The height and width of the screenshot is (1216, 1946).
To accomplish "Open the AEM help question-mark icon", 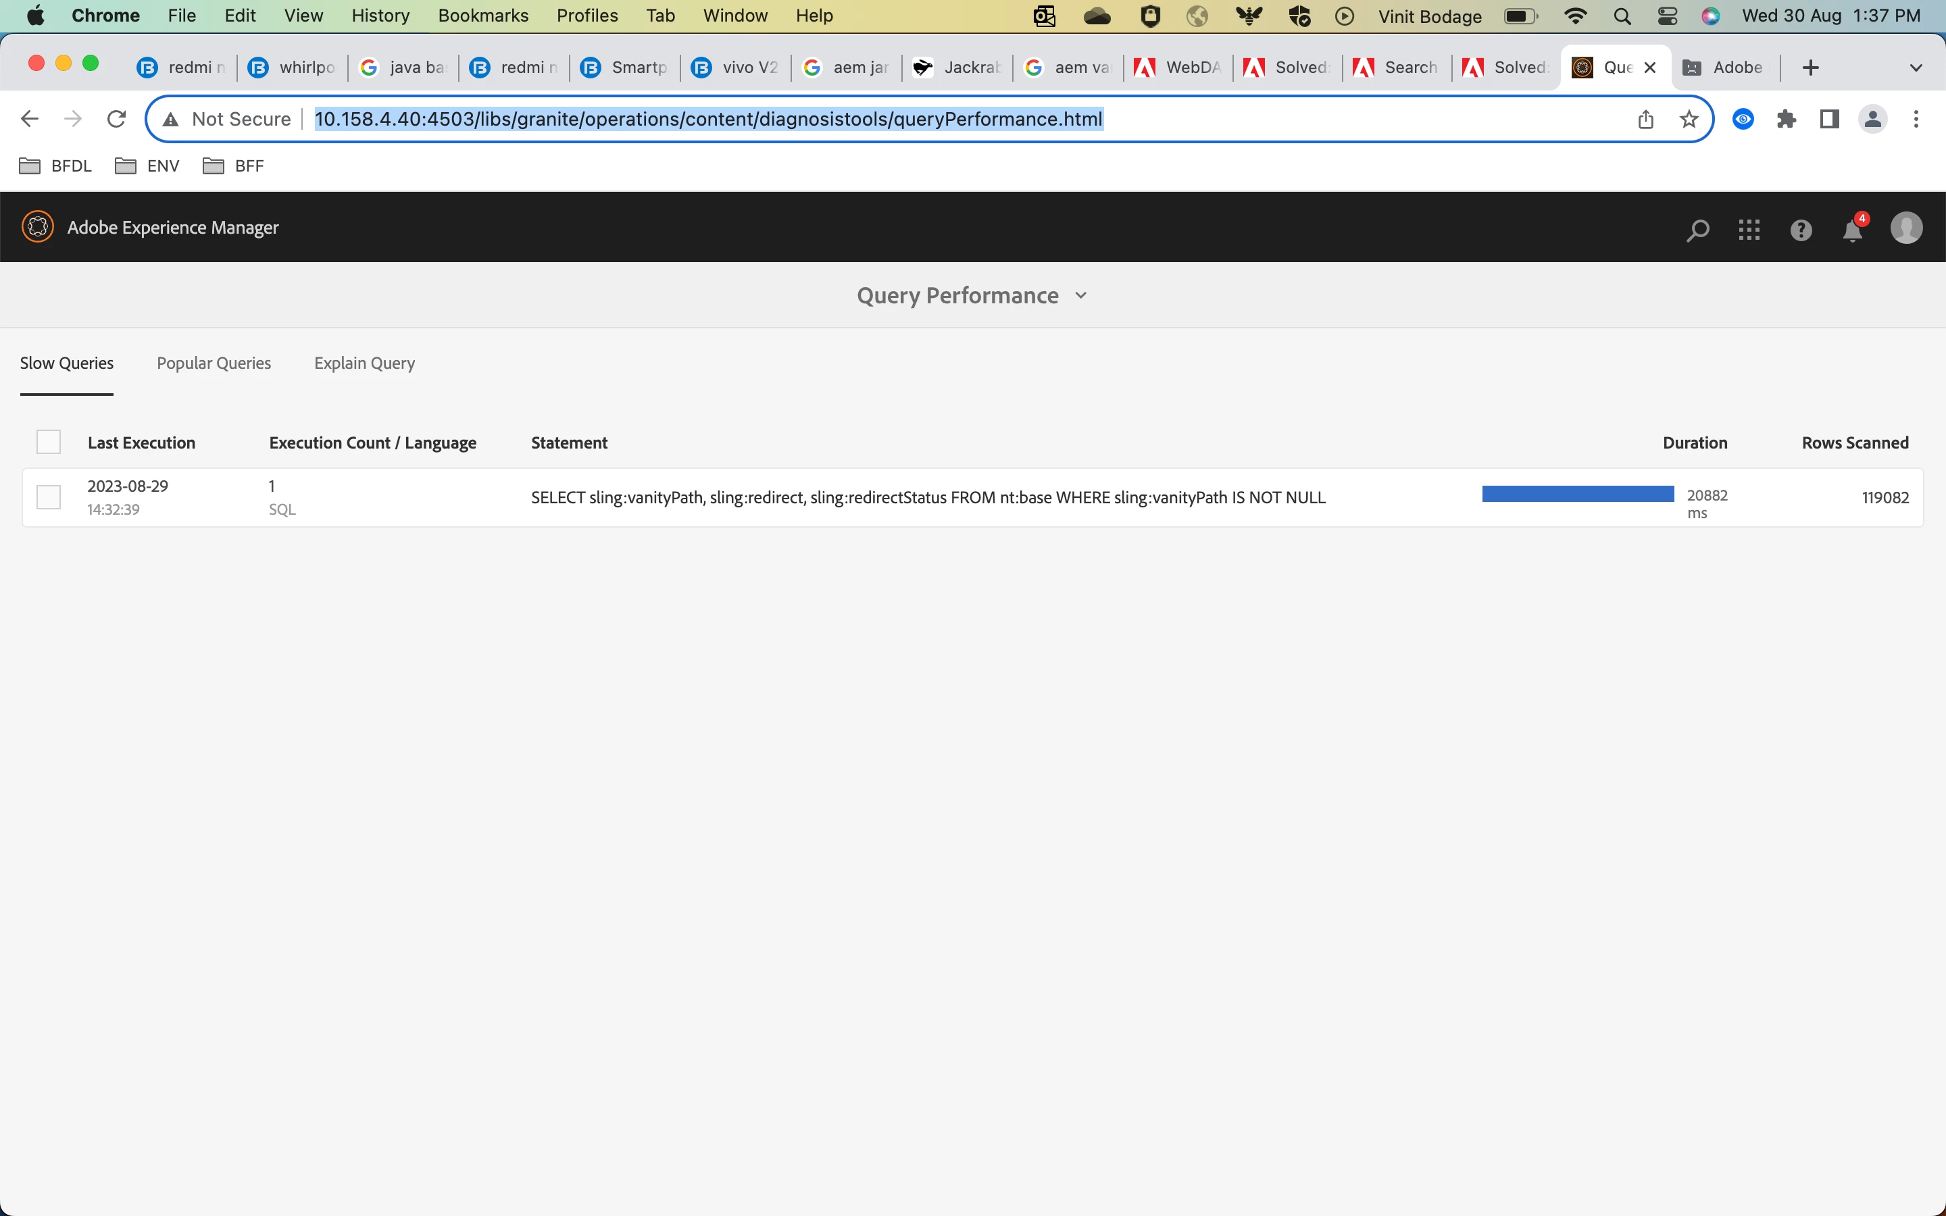I will point(1801,230).
